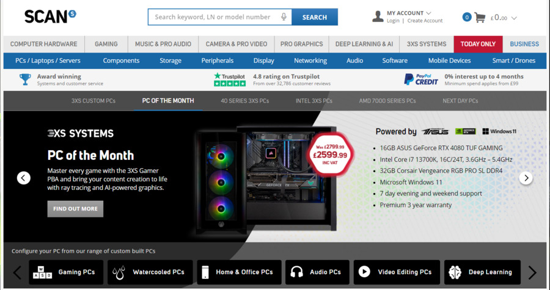This screenshot has height=290, width=550.
Task: Go to next banner slide arrow
Action: click(x=526, y=178)
